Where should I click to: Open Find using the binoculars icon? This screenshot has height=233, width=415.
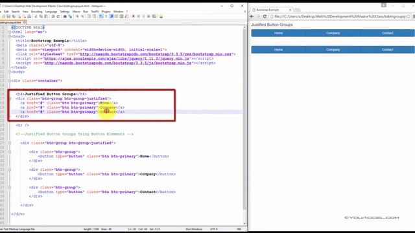65,16
